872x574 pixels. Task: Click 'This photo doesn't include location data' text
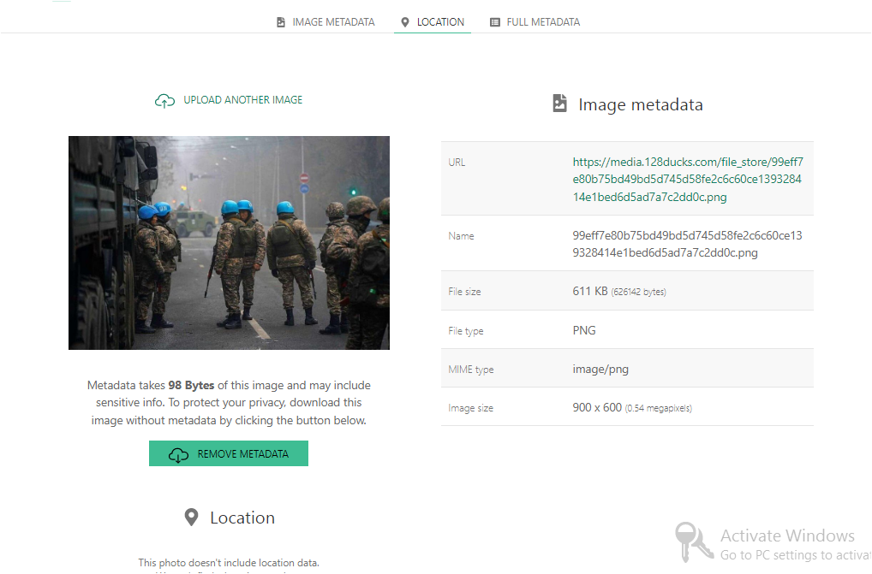coord(229,562)
